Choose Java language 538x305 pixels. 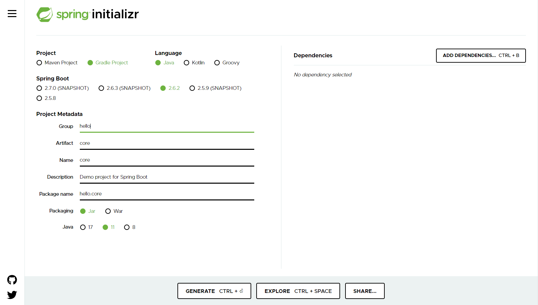165,63
